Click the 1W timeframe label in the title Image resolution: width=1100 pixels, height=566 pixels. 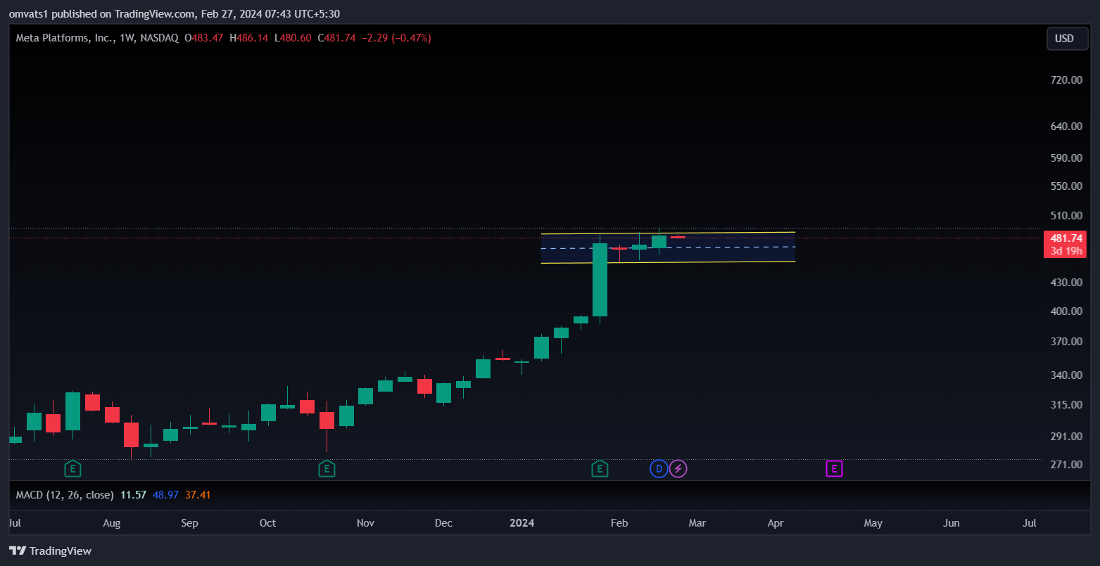(x=128, y=38)
